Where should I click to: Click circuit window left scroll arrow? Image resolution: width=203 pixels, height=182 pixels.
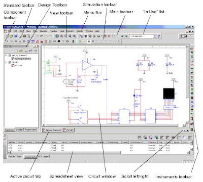[44, 125]
